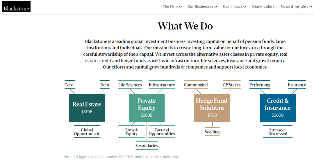Select Global Opportunistic label
Screen dimensions: 314x161
87,132
